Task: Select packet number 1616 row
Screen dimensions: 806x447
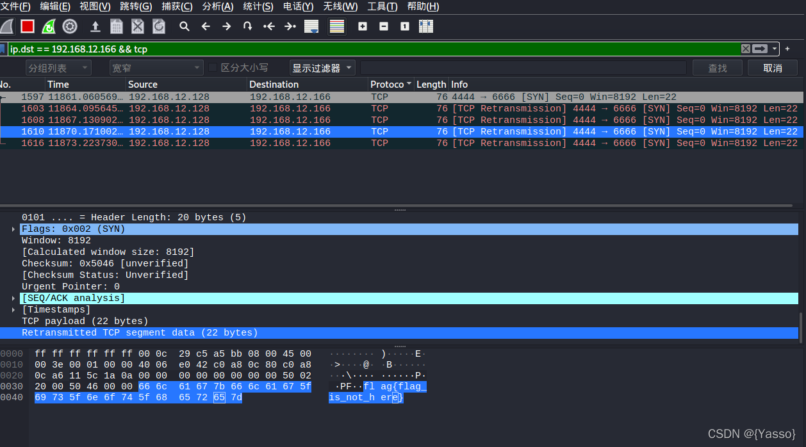Action: click(402, 143)
